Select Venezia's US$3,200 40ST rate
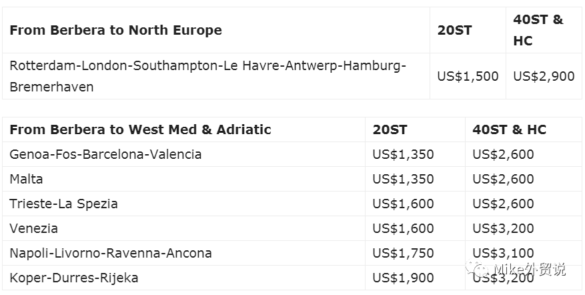585x295 pixels. [503, 228]
